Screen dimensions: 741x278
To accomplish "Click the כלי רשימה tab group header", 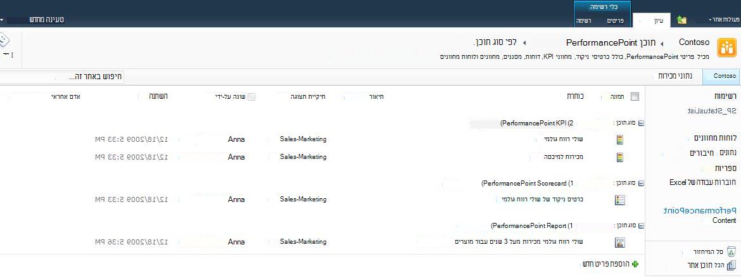I will [x=604, y=7].
